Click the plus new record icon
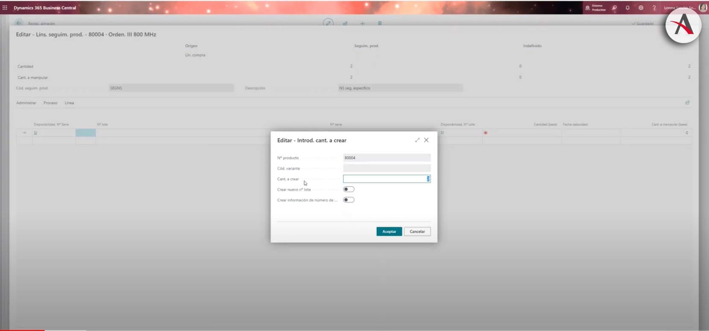Screen dimensions: 709x331 (362, 23)
